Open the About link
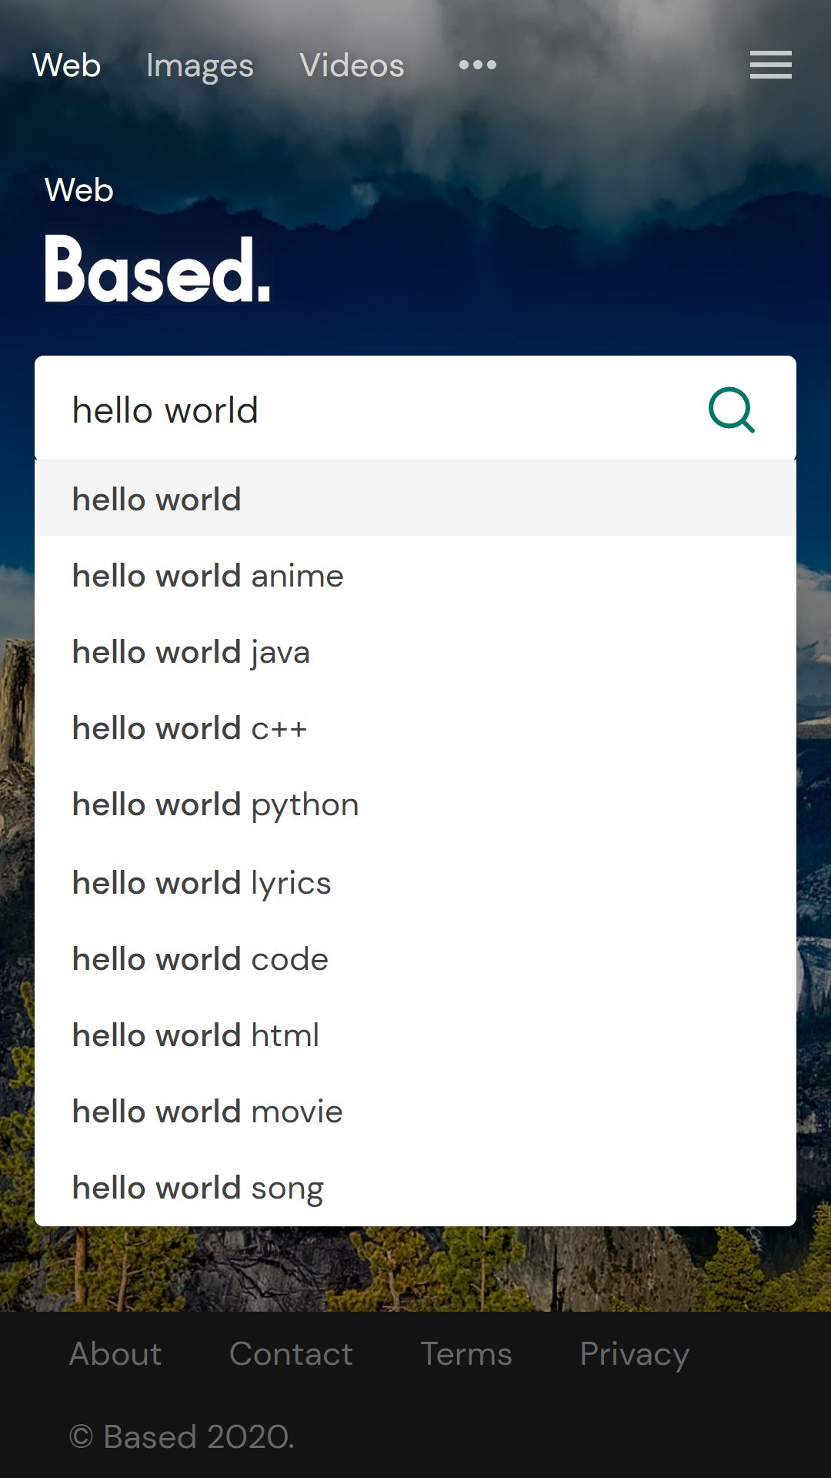Viewport: 831px width, 1478px height. pyautogui.click(x=115, y=1354)
